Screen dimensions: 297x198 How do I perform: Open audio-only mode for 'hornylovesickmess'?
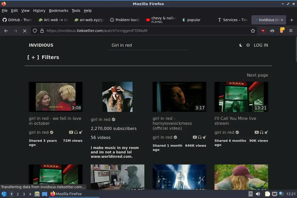point(200,137)
